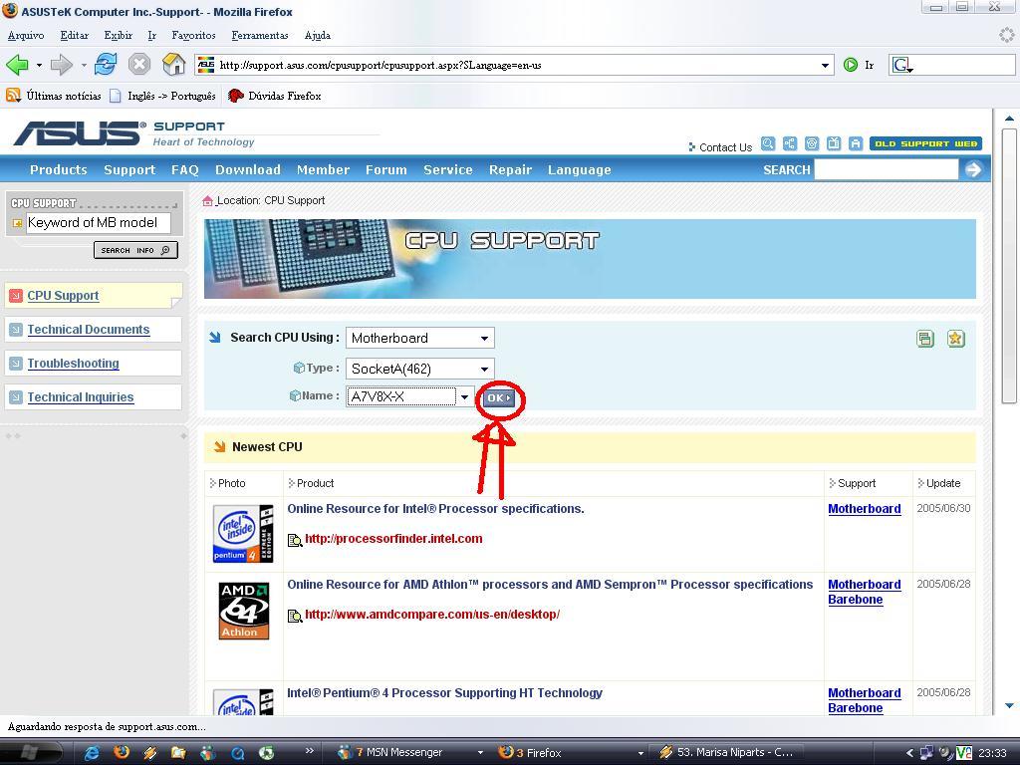Click in the Keyword of MB model field
1020x765 pixels.
click(98, 223)
